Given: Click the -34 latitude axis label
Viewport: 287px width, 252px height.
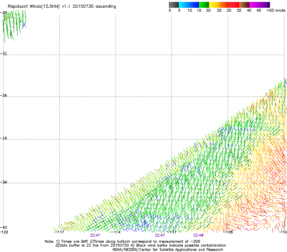Looking at the screenshot, I should [3, 95].
